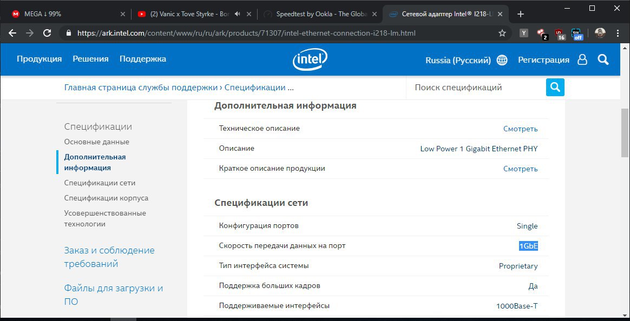Open the extension showing badge 2
Viewport: 630px width, 321px height.
(542, 34)
